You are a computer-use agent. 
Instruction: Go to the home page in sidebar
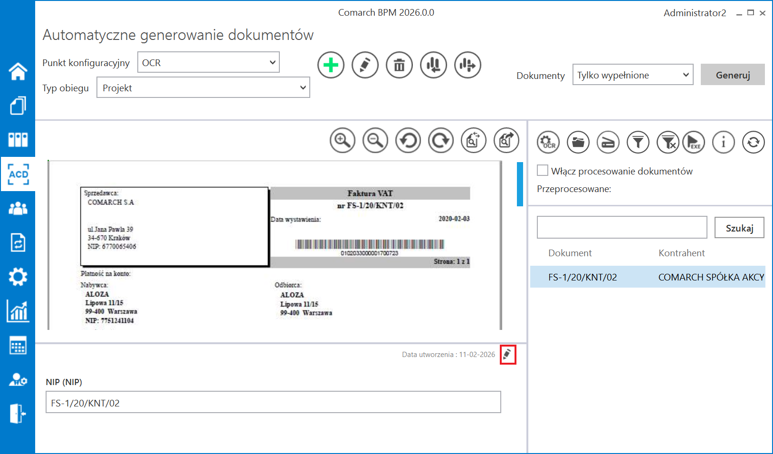[x=18, y=71]
